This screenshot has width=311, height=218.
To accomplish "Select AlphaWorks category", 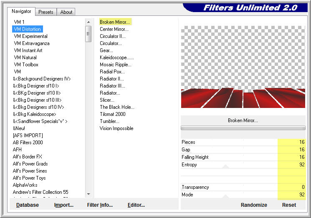I will coord(25,185).
